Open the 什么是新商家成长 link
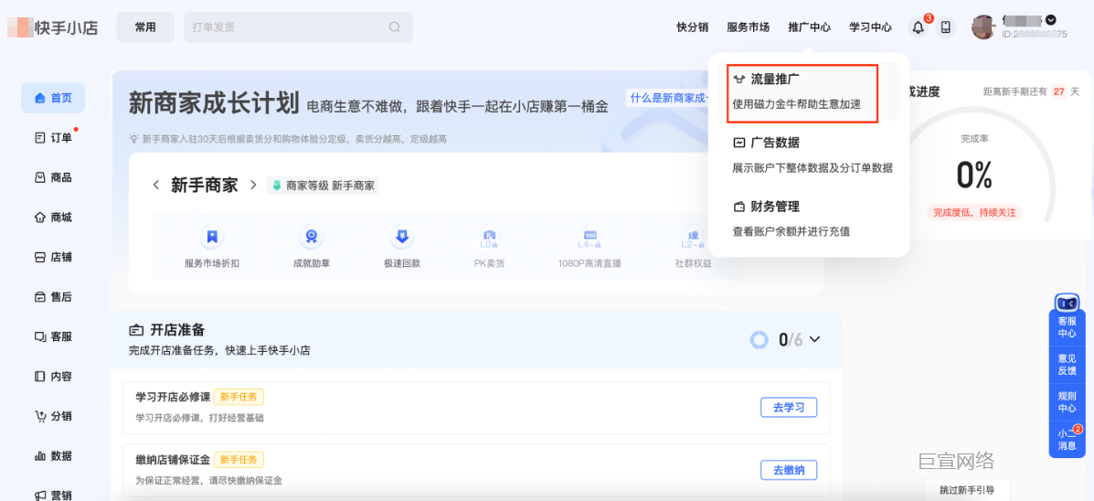1094x501 pixels. [670, 98]
